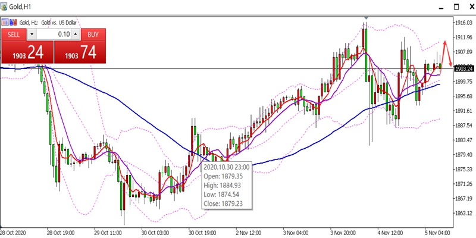Decrease volume with the down arrow
The width and height of the screenshot is (476, 238).
tap(32, 35)
